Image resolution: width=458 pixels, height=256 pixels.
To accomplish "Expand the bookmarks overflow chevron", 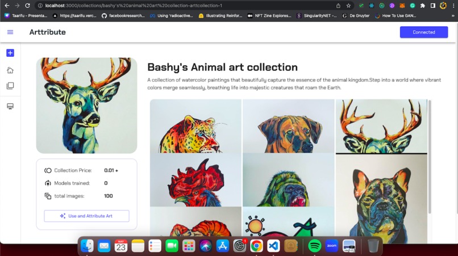I will click(453, 16).
